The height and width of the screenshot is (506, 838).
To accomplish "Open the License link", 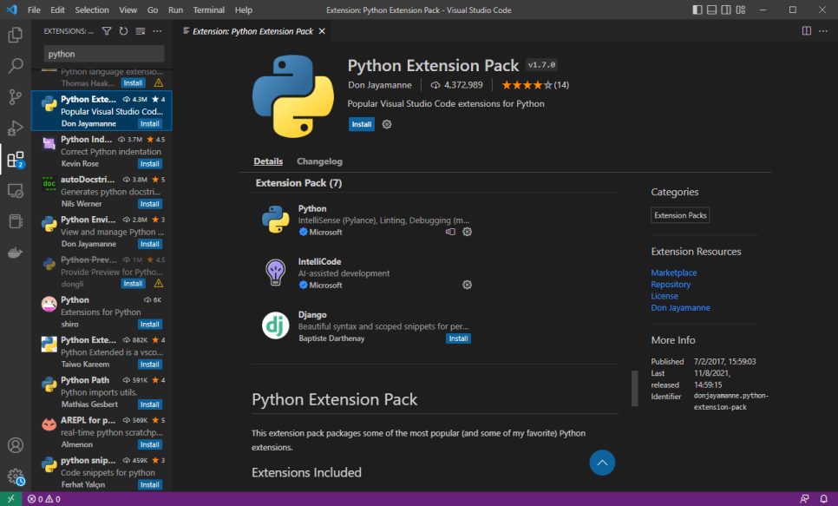I will click(665, 296).
